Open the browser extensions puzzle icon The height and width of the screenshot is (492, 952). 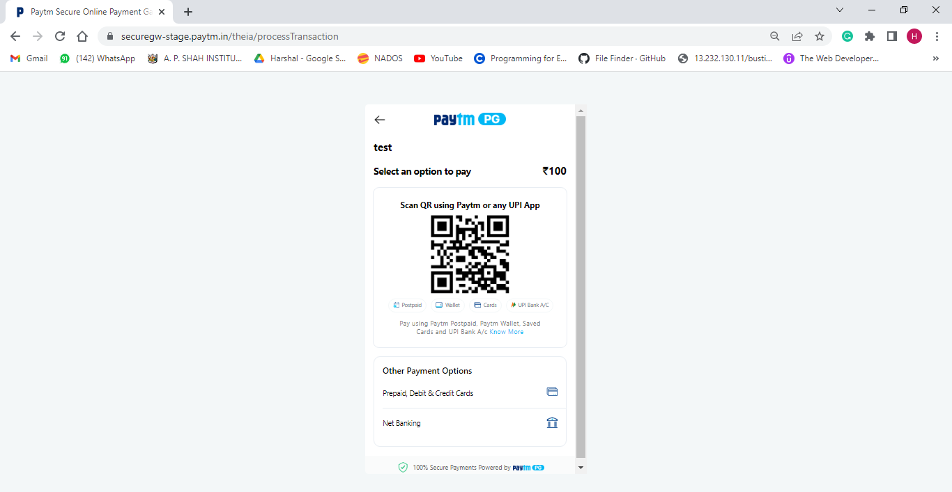pyautogui.click(x=869, y=35)
